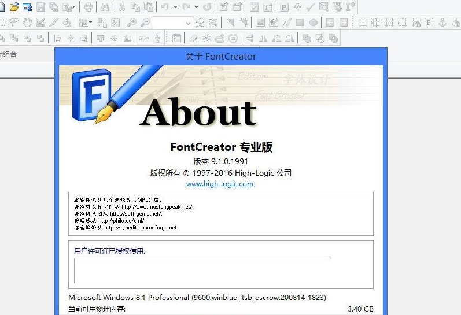Open the www.high-logic.com link
This screenshot has width=461, height=315.
(x=220, y=184)
